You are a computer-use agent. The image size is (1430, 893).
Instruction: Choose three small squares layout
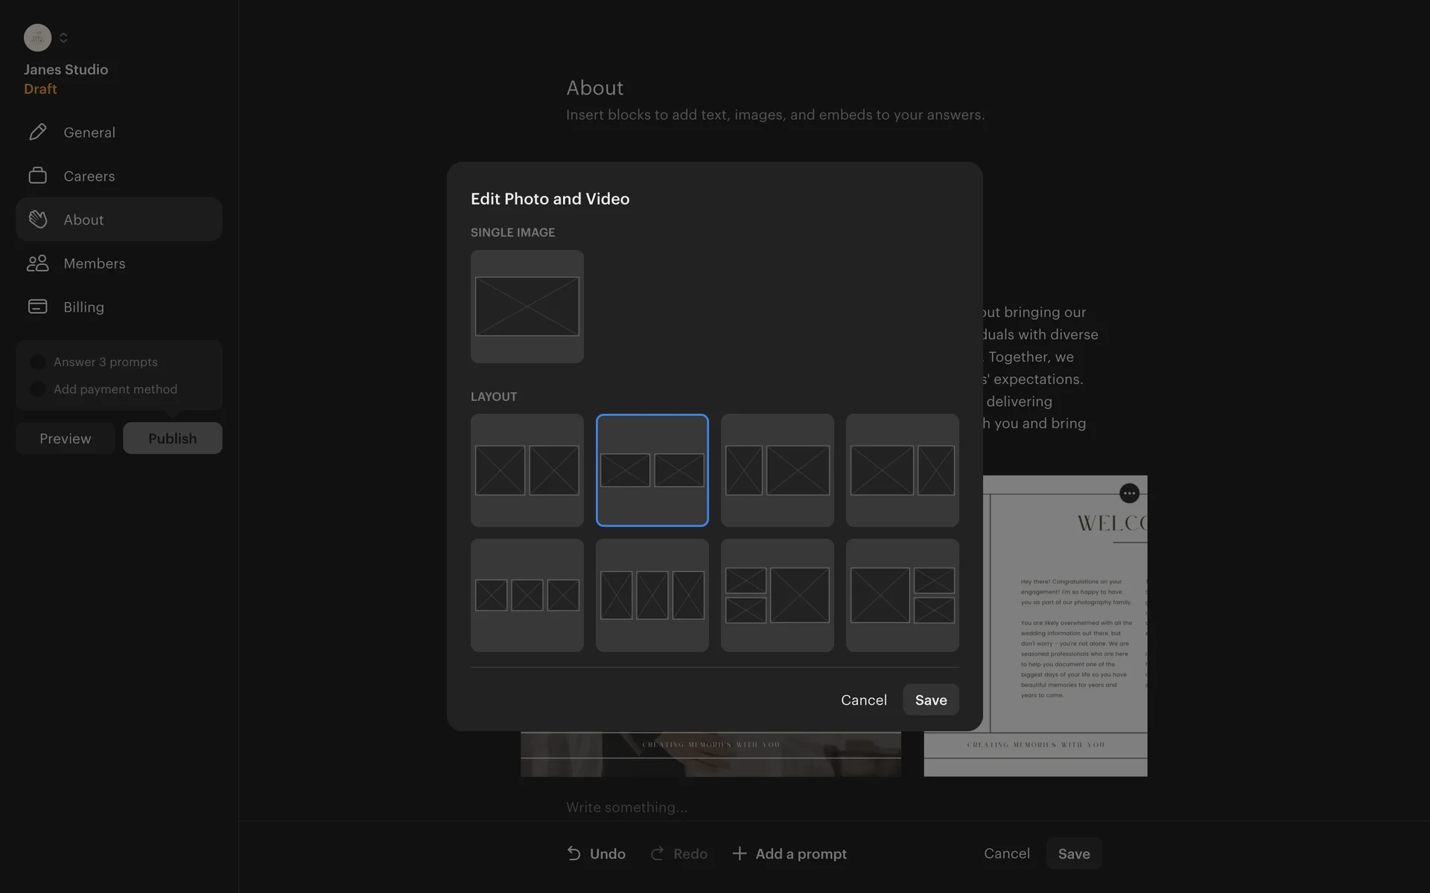(527, 595)
